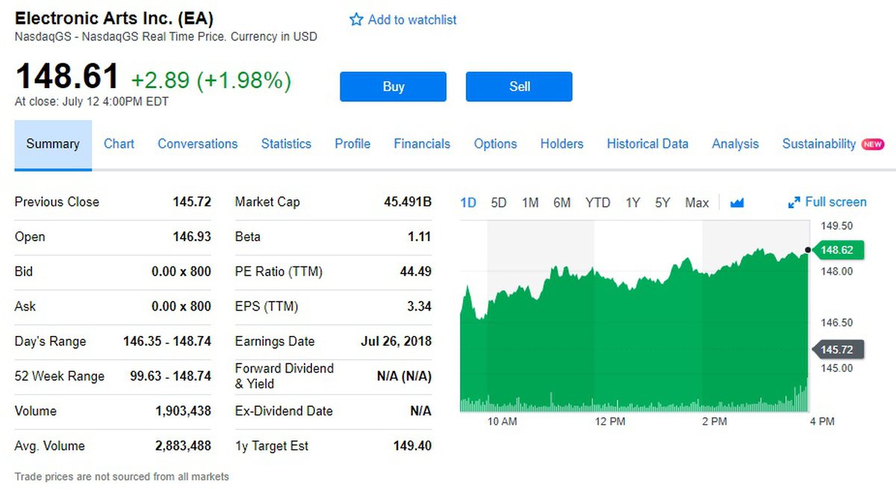Switch chart type using the area chart icon
The height and width of the screenshot is (489, 896).
point(737,203)
